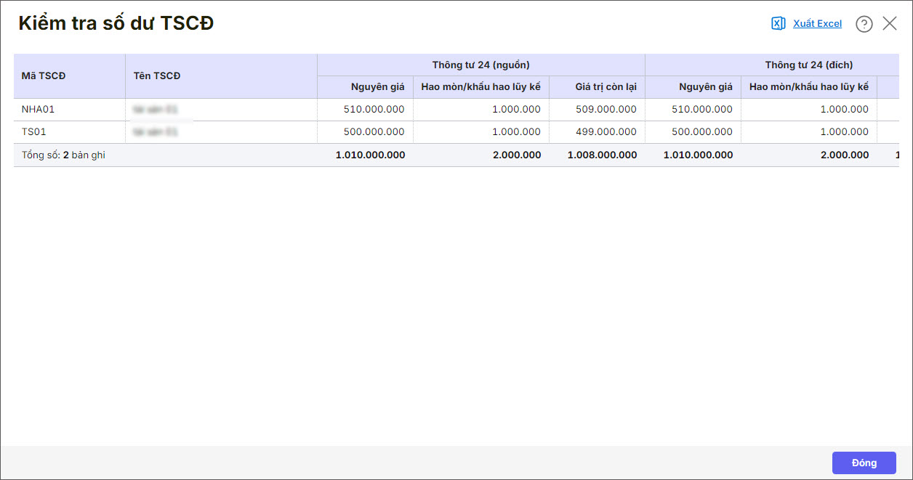Click the 509.000.000 remaining value cell
The image size is (913, 480).
606,110
